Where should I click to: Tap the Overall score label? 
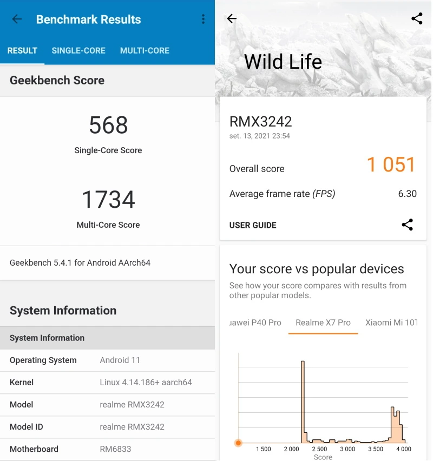[257, 169]
